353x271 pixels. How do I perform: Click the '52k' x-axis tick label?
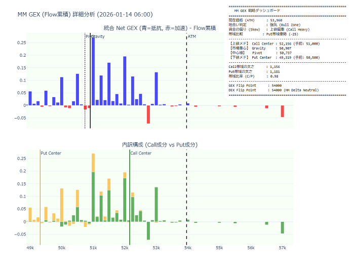pyautogui.click(x=125, y=248)
